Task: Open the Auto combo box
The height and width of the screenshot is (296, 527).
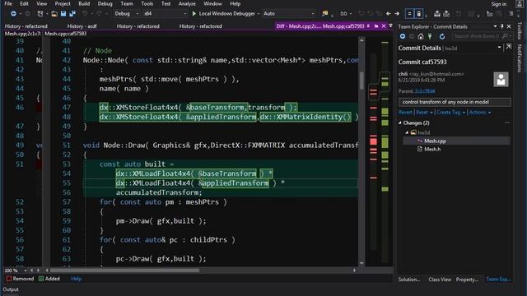Action: 289,14
